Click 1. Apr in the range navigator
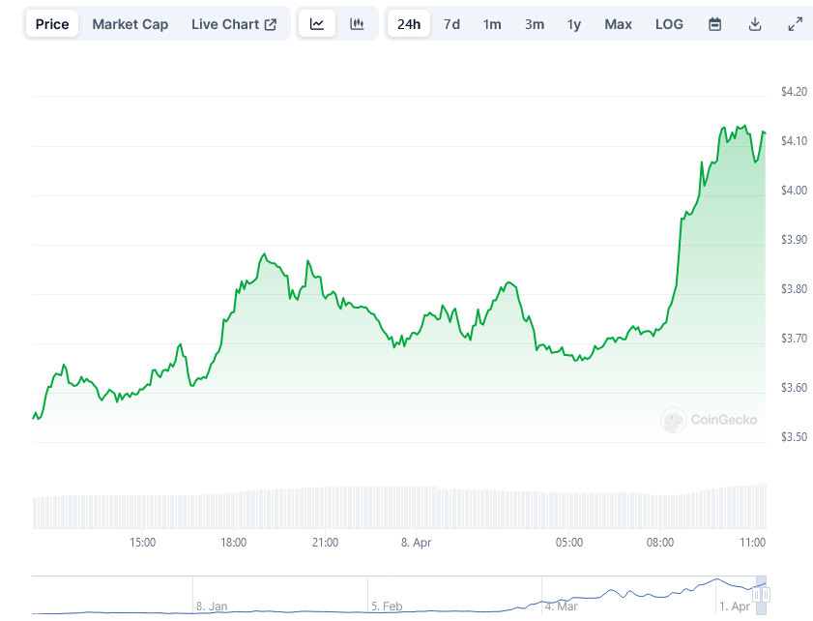This screenshot has height=621, width=813. coord(735,606)
